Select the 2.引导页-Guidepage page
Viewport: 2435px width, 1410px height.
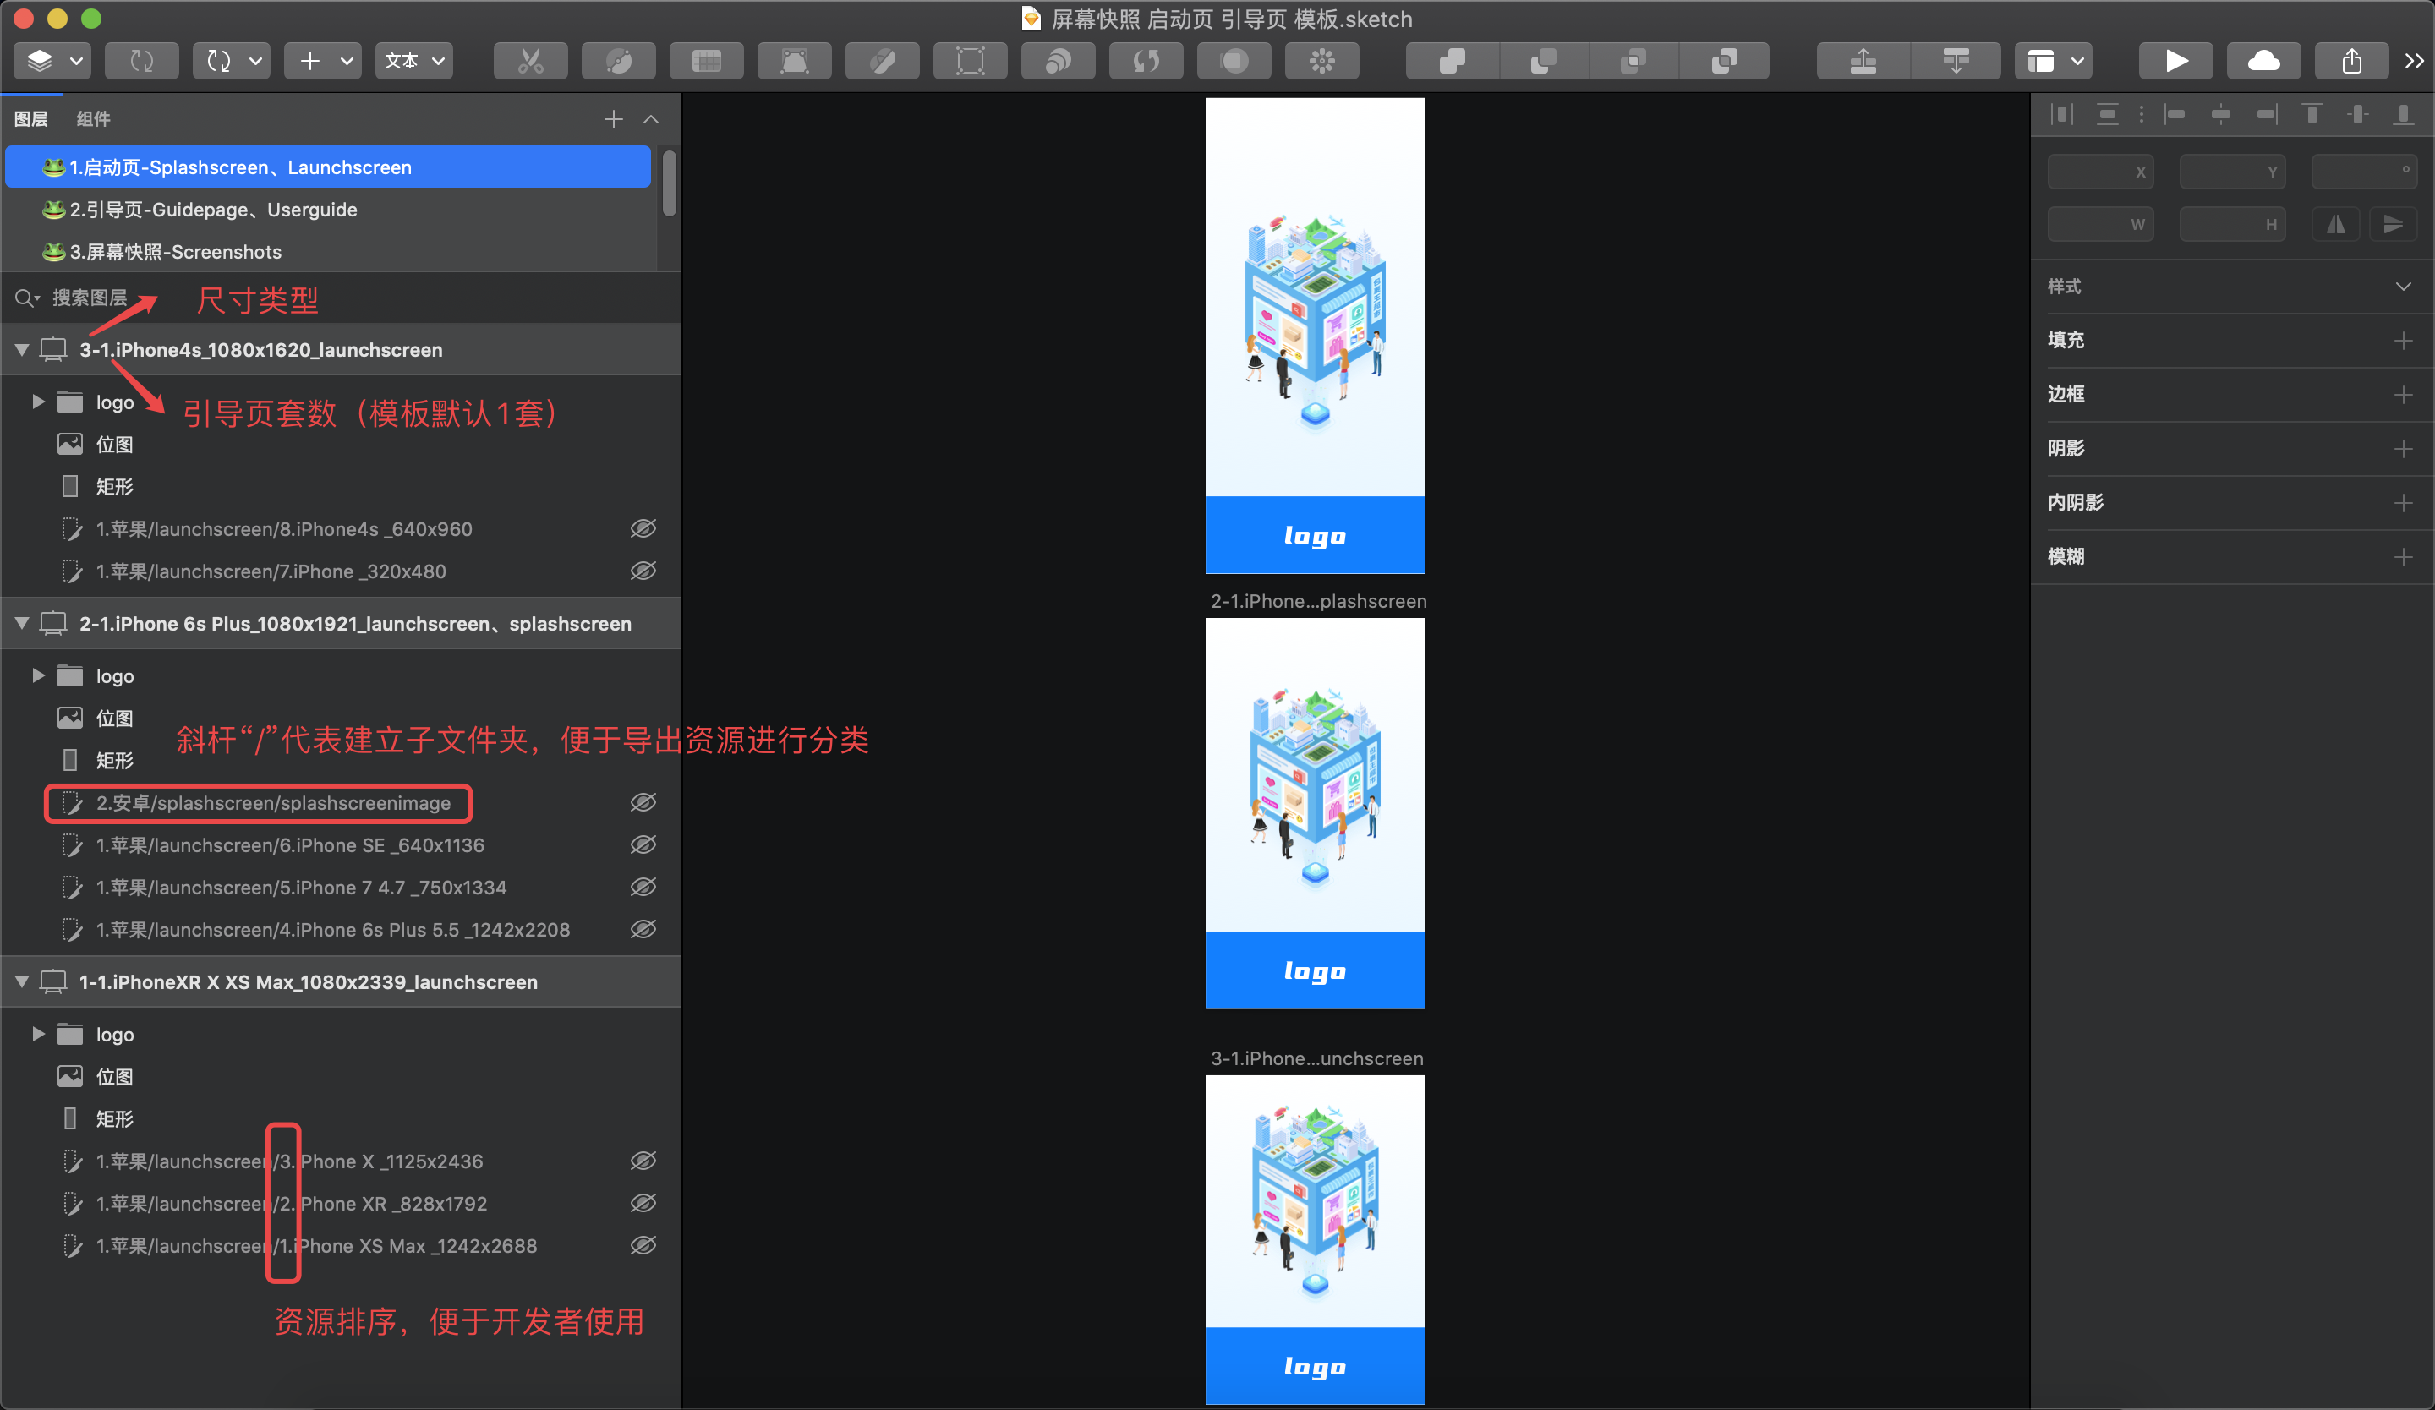[x=212, y=210]
